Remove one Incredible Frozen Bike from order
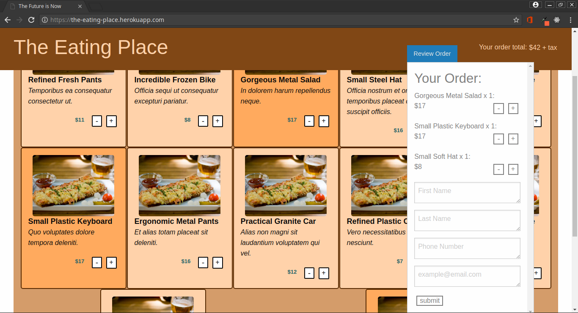The height and width of the screenshot is (313, 578). click(203, 121)
